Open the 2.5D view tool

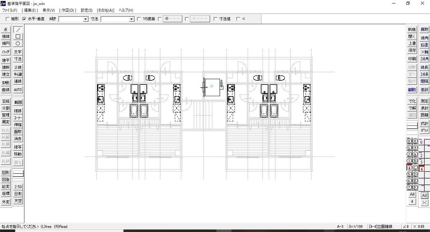pos(18,187)
